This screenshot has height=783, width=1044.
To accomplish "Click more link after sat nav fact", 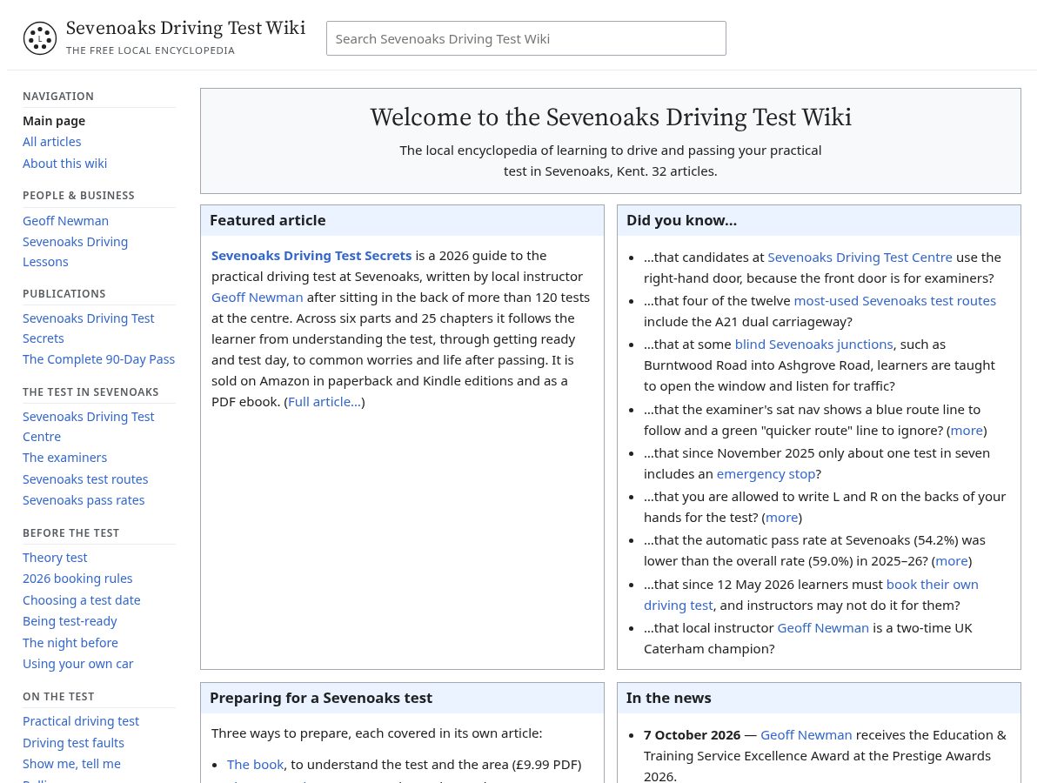I will click(967, 431).
